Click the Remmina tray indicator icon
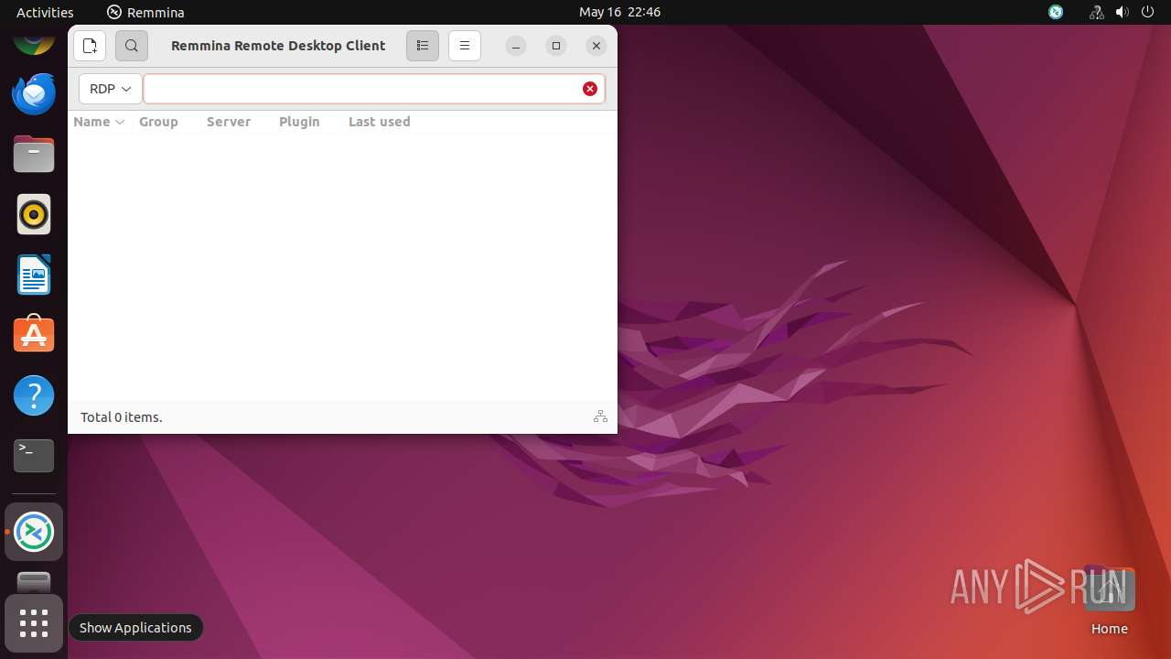This screenshot has width=1171, height=659. 1056,12
